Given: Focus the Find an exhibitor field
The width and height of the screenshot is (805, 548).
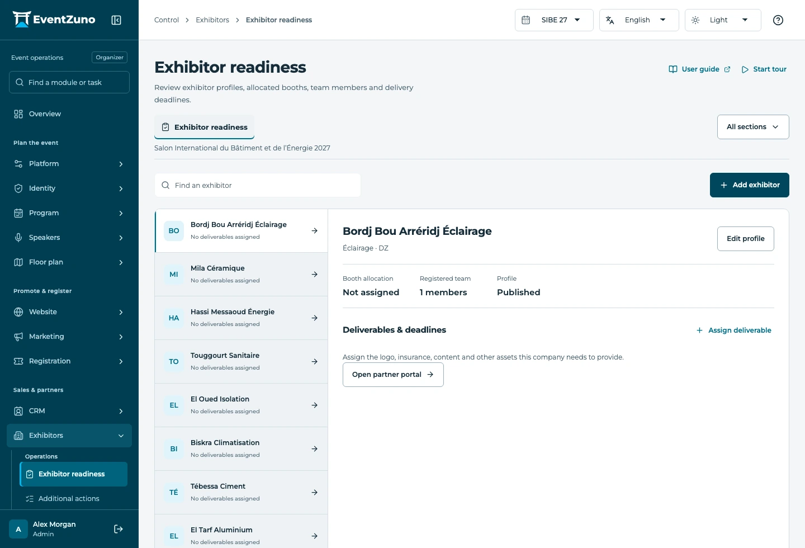Looking at the screenshot, I should pyautogui.click(x=258, y=185).
